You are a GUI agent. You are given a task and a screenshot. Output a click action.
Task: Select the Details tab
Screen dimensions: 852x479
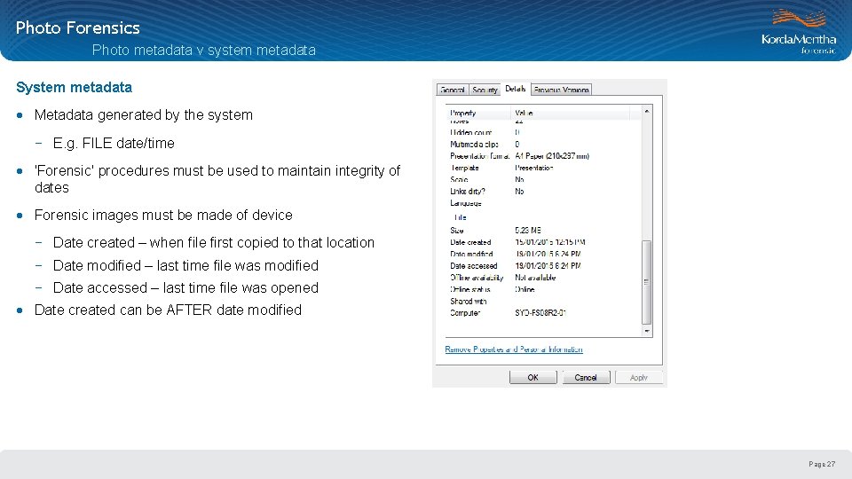(516, 89)
